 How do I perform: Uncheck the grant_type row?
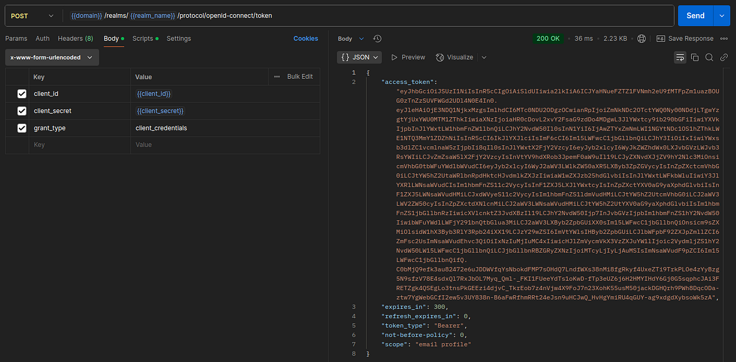22,128
